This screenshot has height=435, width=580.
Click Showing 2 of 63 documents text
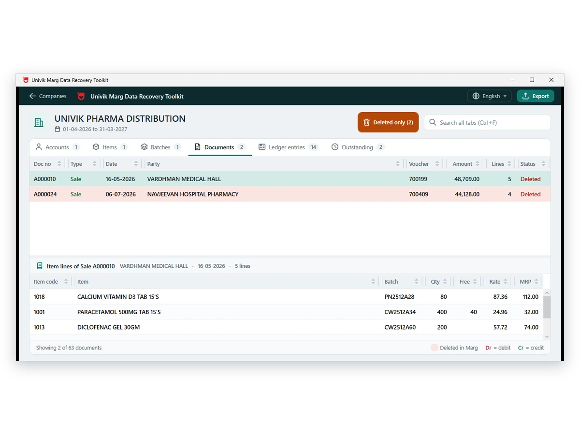point(69,348)
